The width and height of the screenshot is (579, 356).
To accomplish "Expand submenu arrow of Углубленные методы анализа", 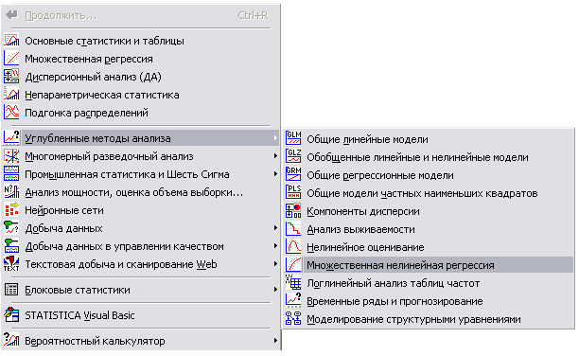I will pos(275,138).
